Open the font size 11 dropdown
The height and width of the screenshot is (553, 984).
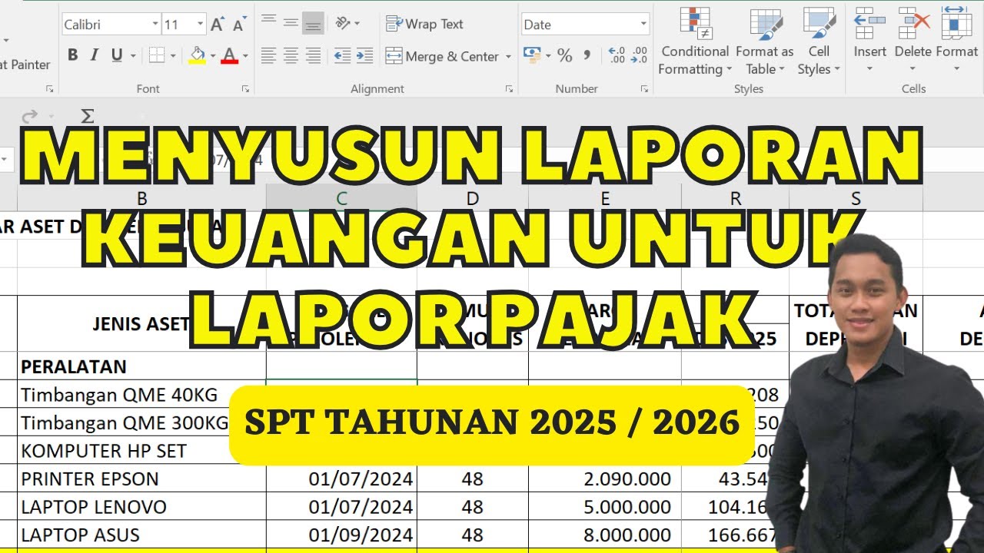coord(200,25)
